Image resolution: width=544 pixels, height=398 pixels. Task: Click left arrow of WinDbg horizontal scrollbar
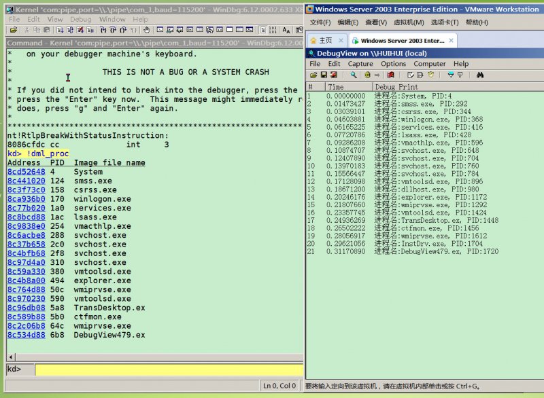(x=11, y=357)
